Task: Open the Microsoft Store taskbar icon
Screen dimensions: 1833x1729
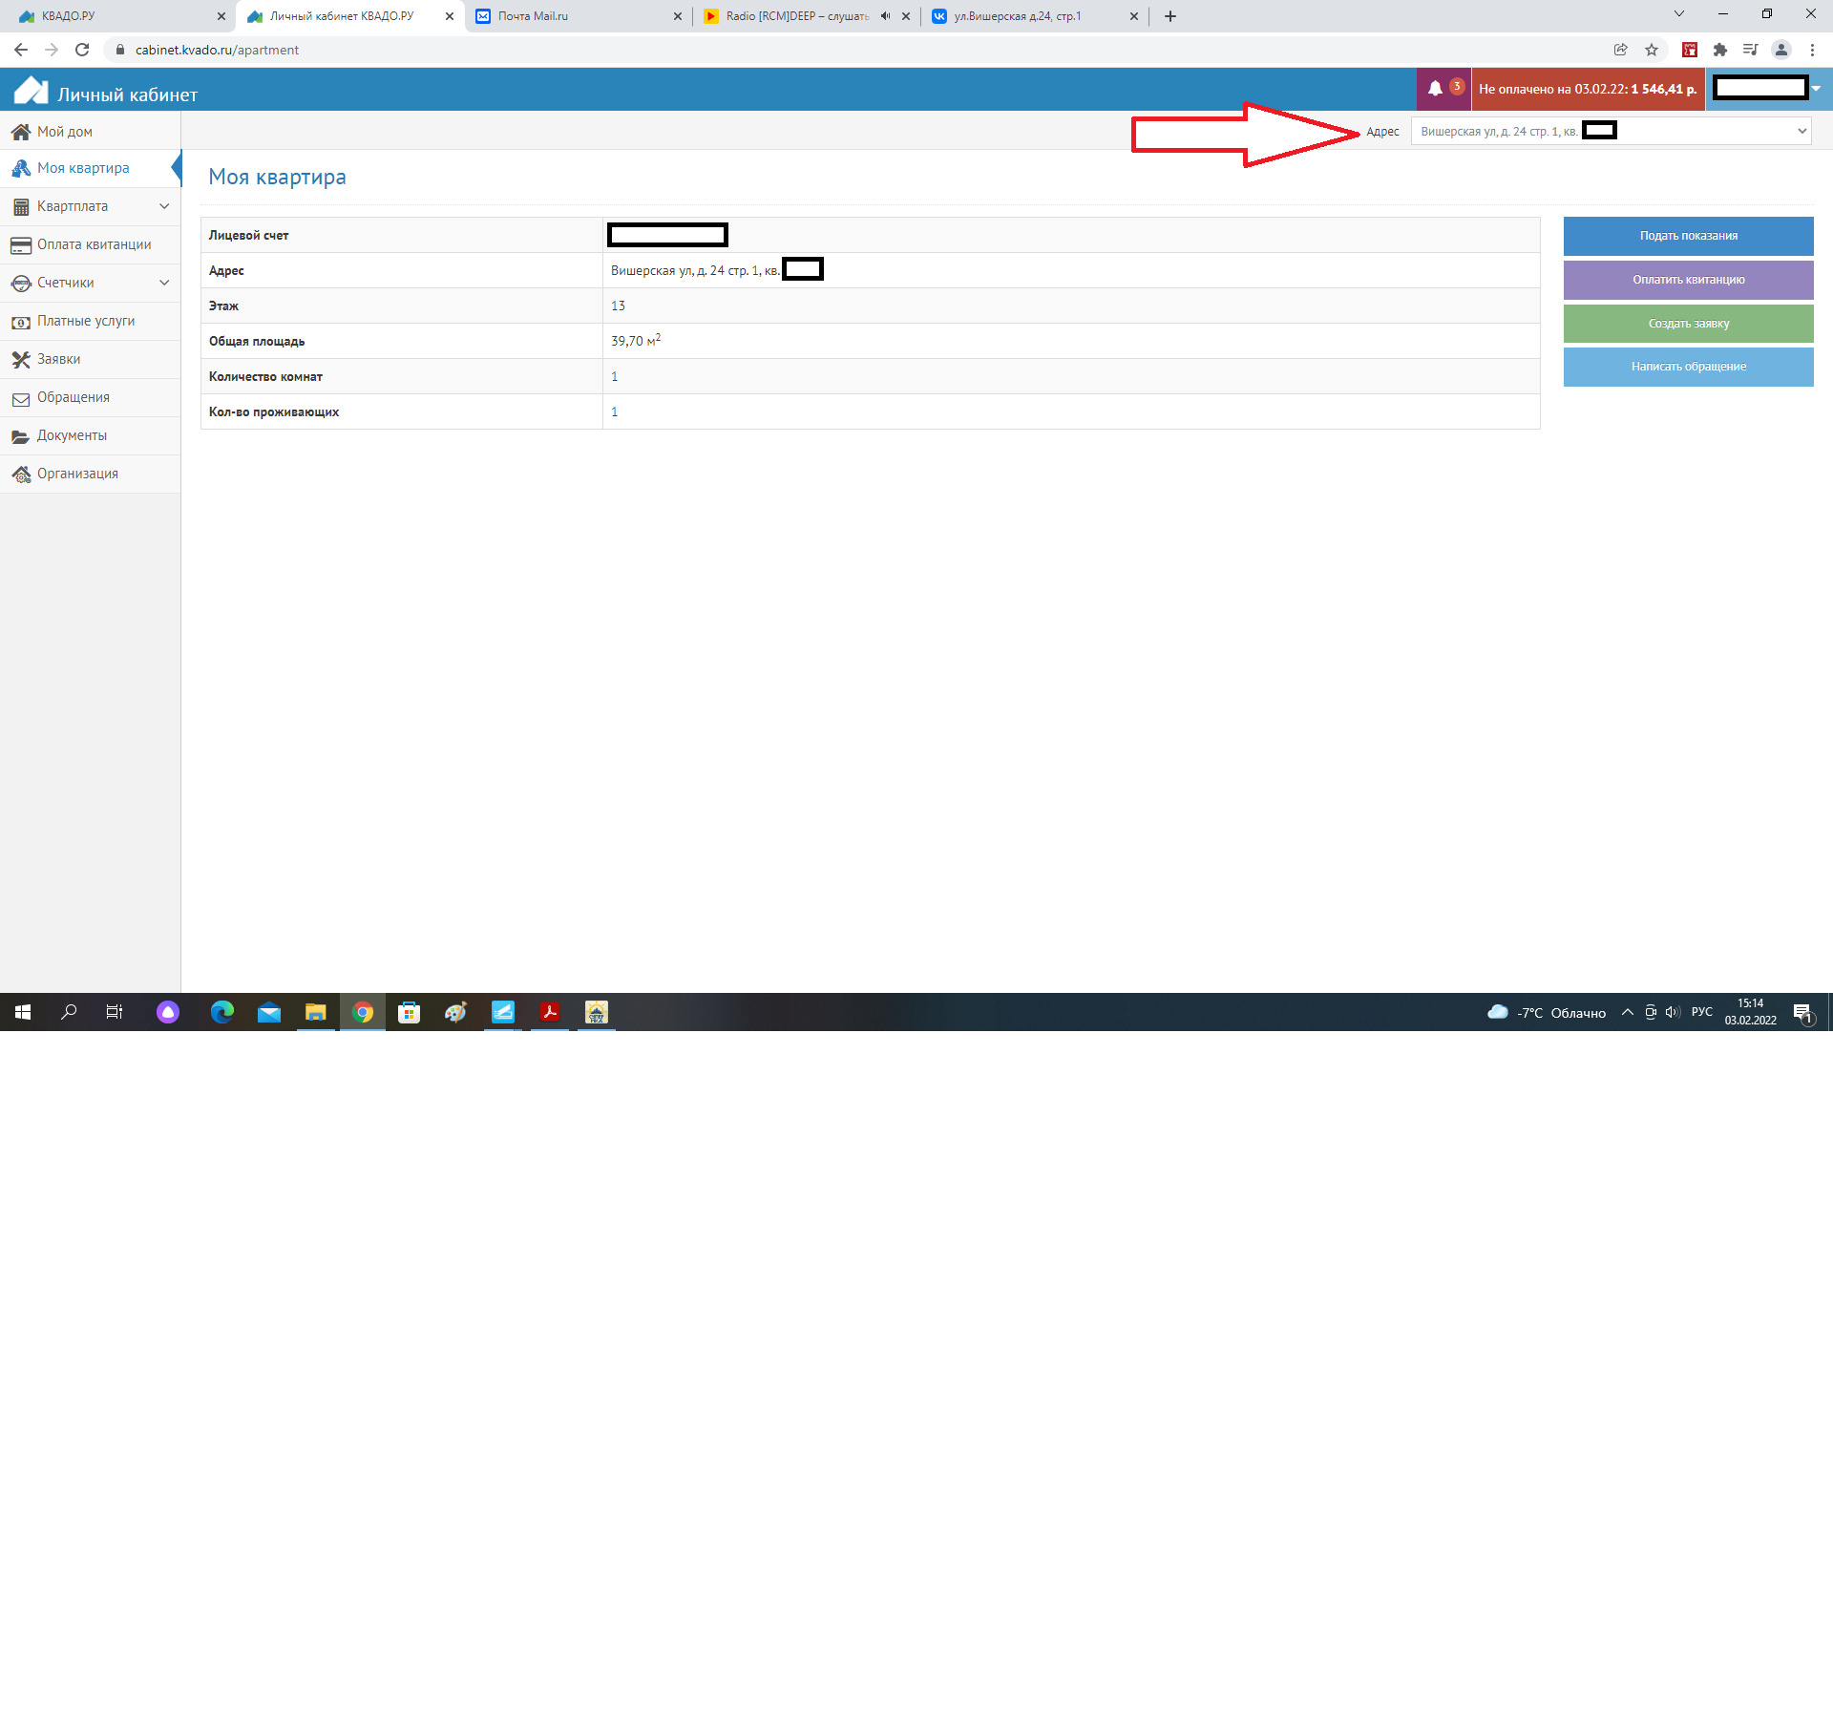Action: tap(409, 1012)
